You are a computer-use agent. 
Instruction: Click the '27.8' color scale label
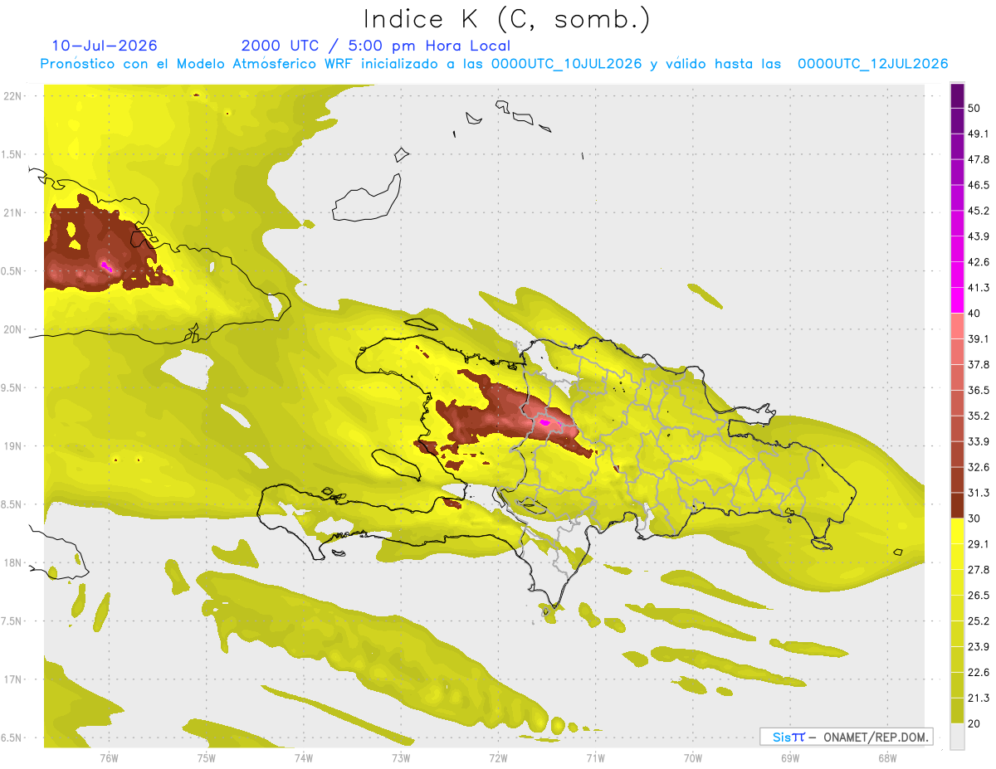pyautogui.click(x=979, y=569)
